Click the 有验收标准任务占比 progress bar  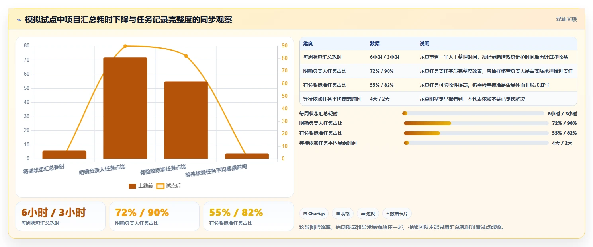476,133
